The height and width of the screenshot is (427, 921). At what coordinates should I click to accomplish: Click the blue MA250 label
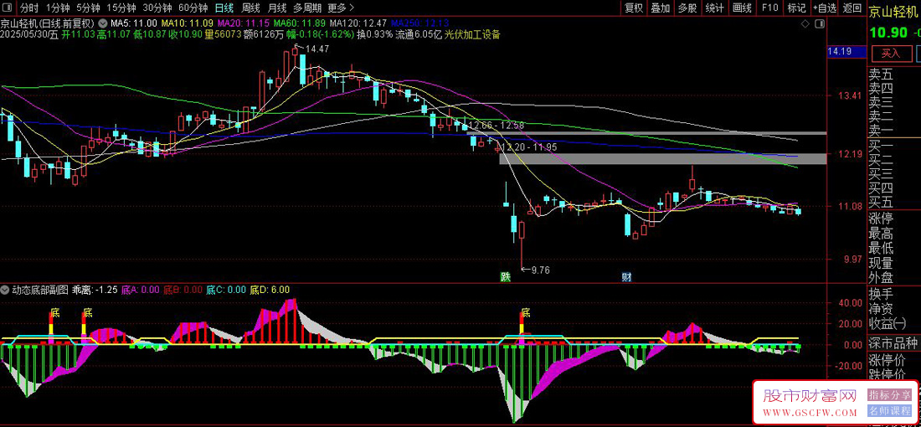(x=420, y=23)
